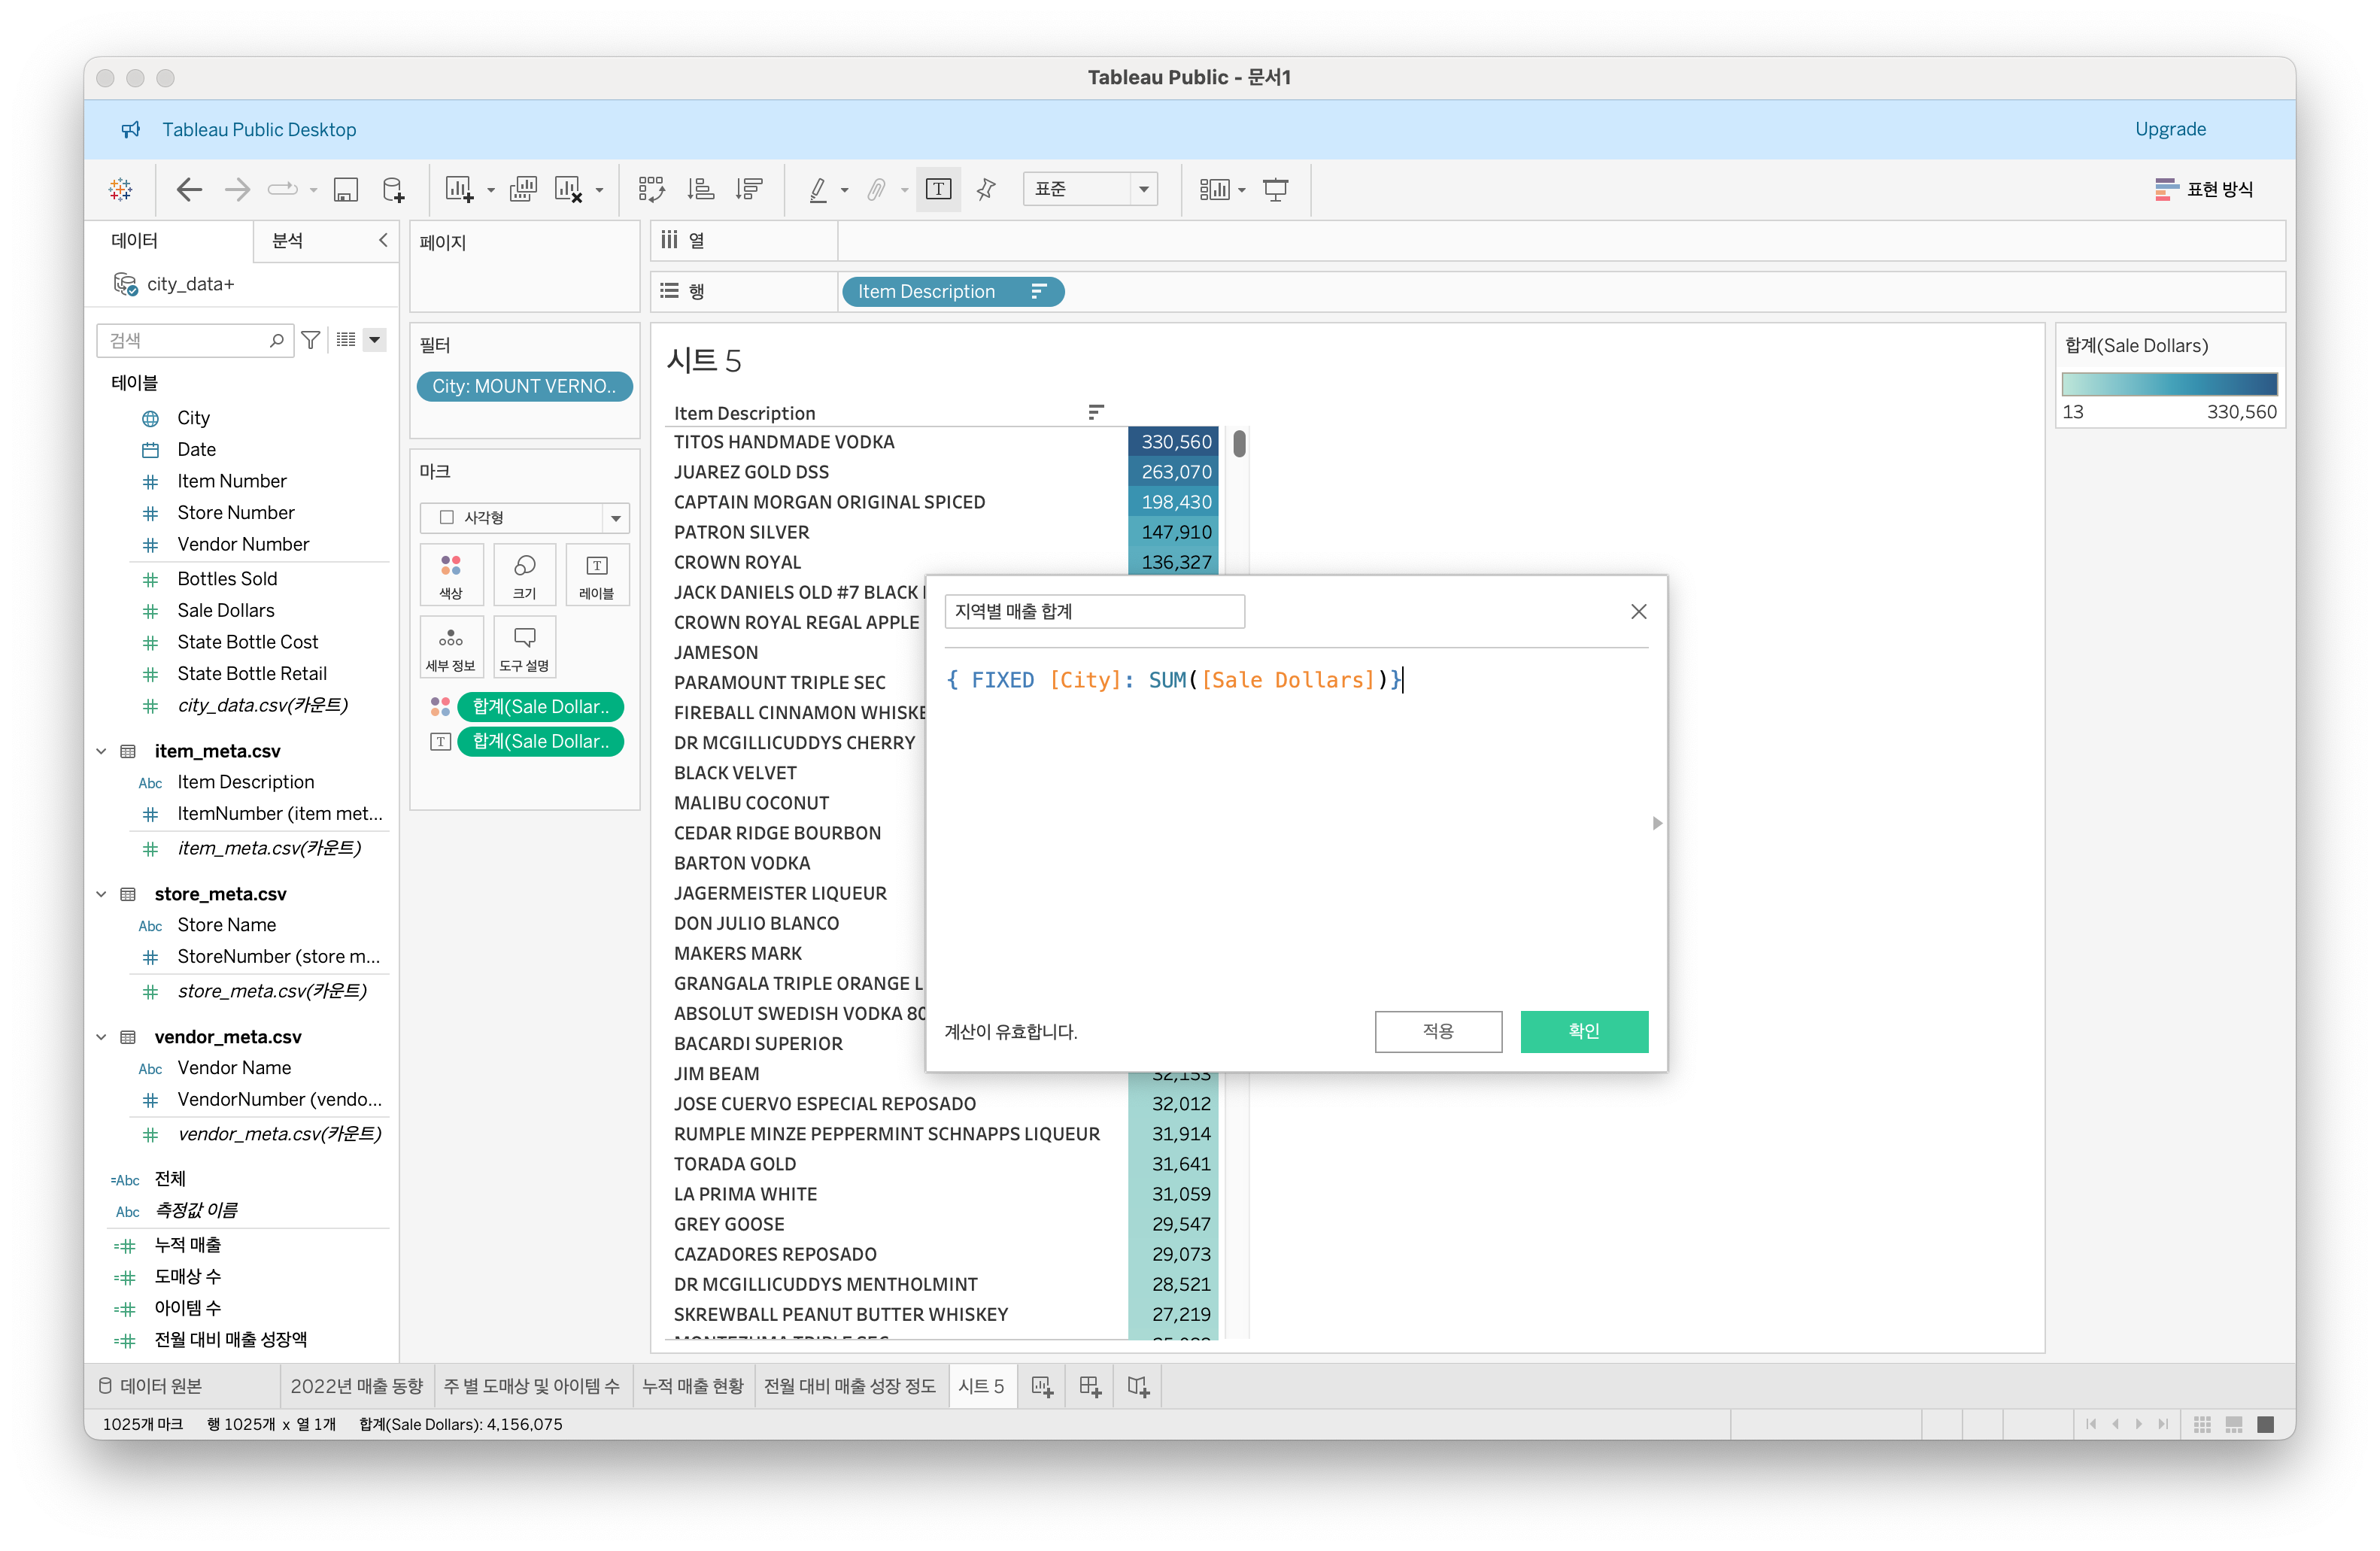Open the mark type dropdown showing 사각형

(x=524, y=517)
